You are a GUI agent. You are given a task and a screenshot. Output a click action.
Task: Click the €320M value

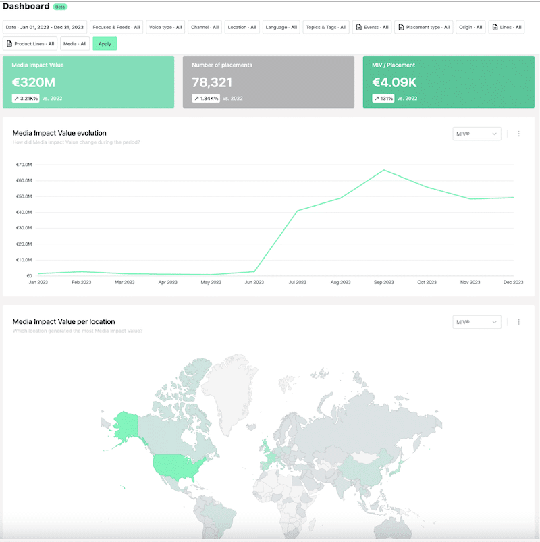pos(34,82)
